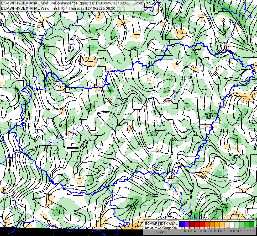This screenshot has width=257, height=236.
Task: Click the purple legend swatch between -5 and -4.5
Action: pyautogui.click(x=187, y=224)
